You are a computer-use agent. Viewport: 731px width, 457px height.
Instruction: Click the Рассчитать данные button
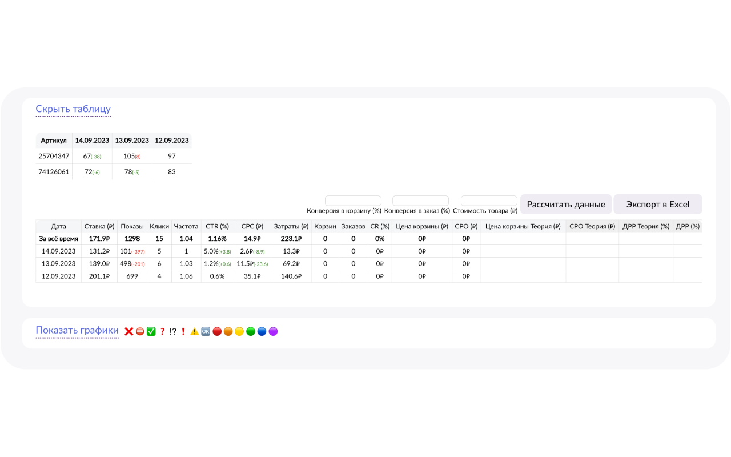(x=566, y=205)
